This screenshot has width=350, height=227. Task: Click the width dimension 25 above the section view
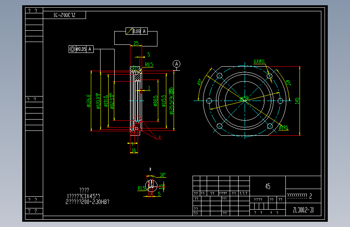tap(136, 43)
